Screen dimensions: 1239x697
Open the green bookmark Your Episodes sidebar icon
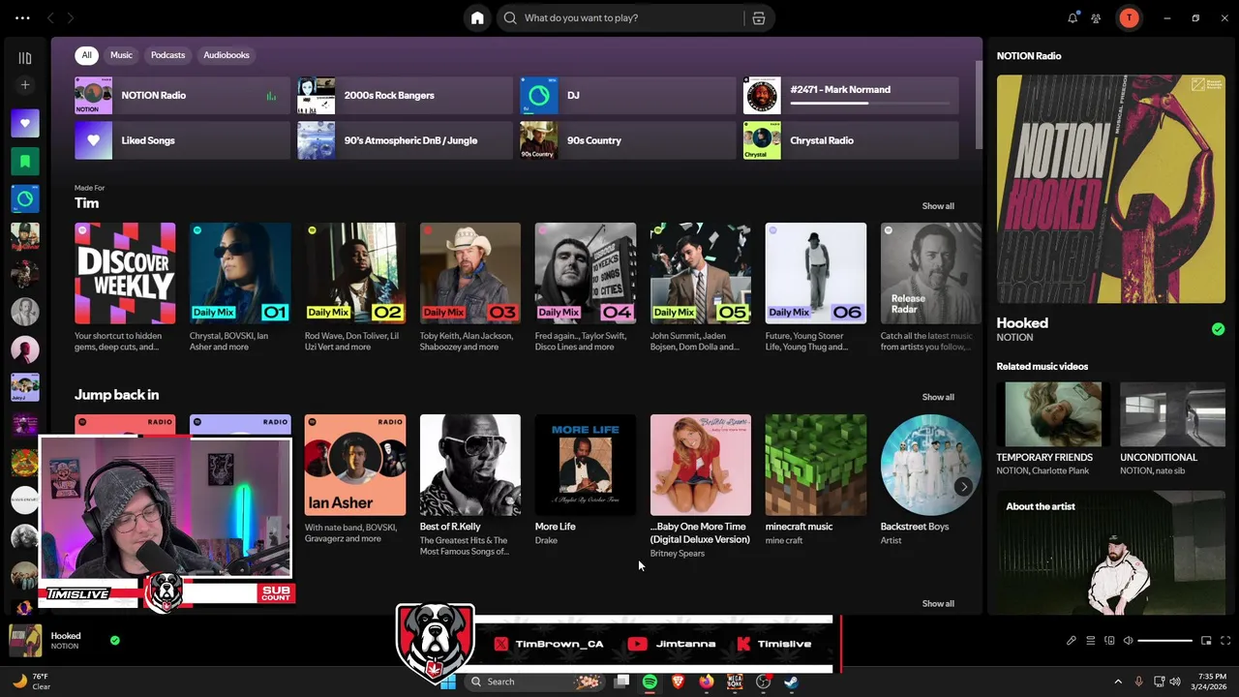point(25,161)
